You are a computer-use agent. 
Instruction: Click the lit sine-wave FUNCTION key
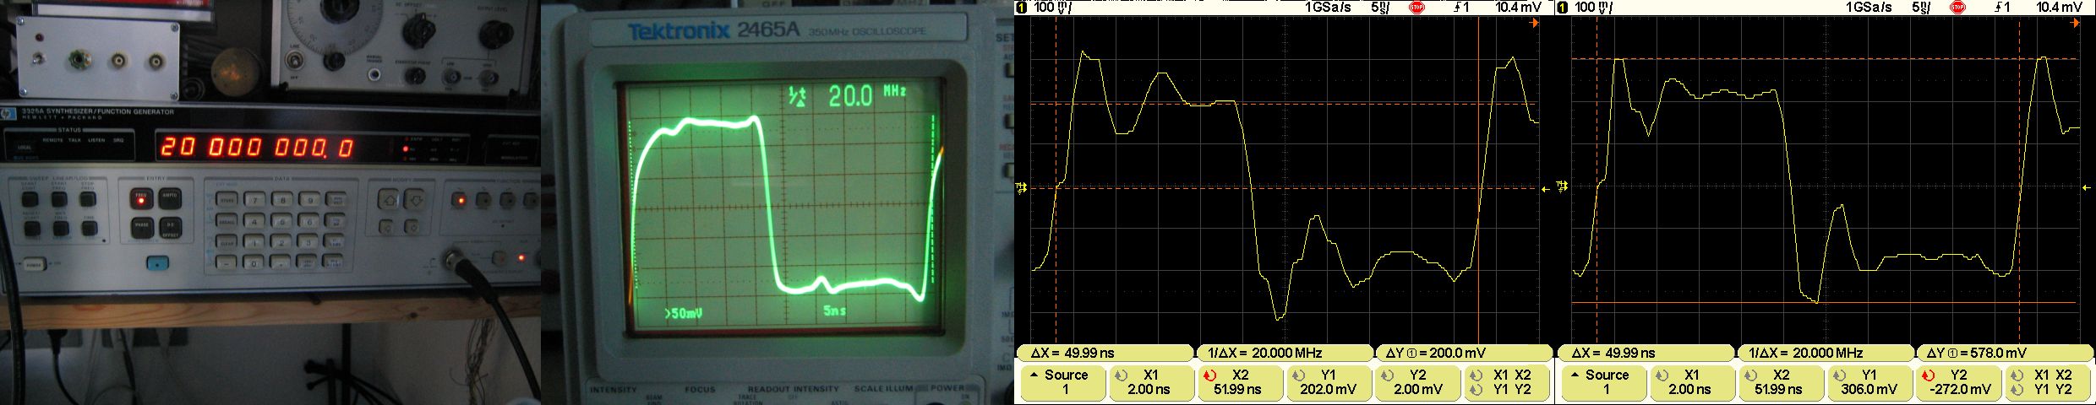pos(459,200)
